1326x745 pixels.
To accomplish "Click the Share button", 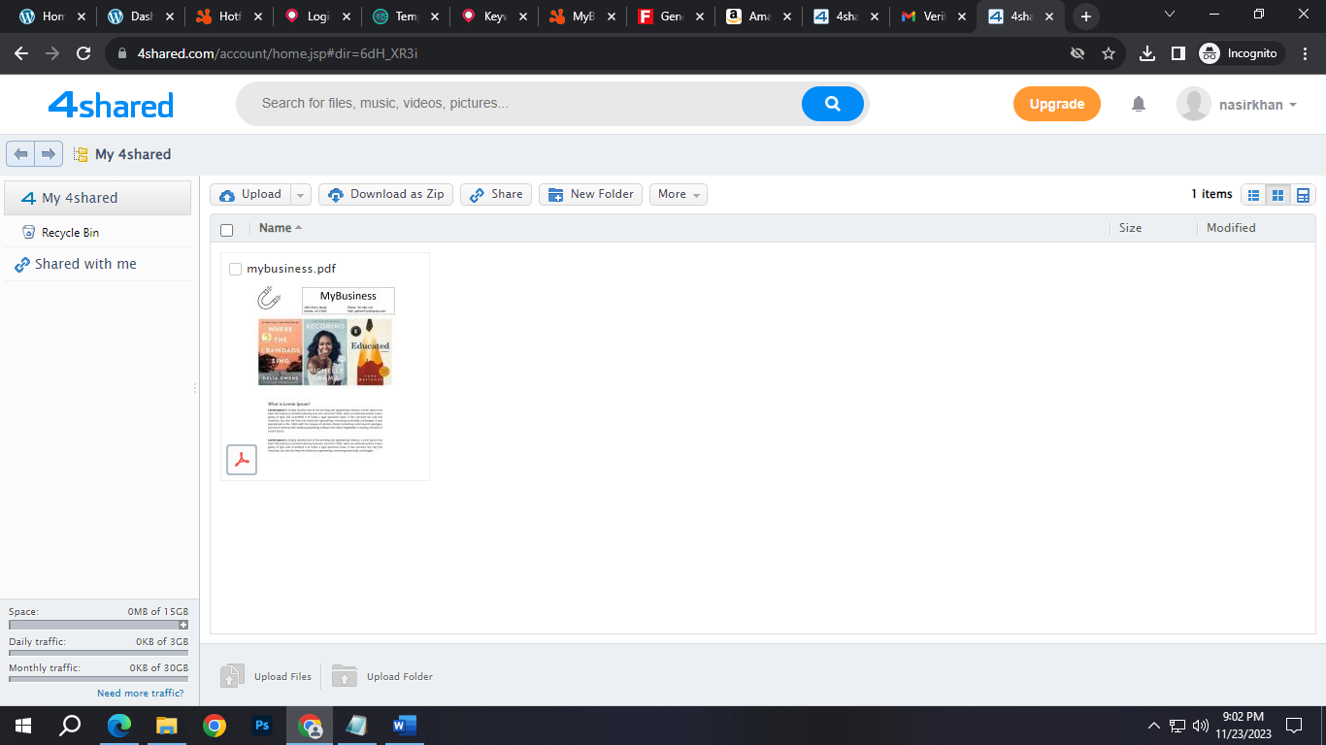I will click(x=496, y=195).
